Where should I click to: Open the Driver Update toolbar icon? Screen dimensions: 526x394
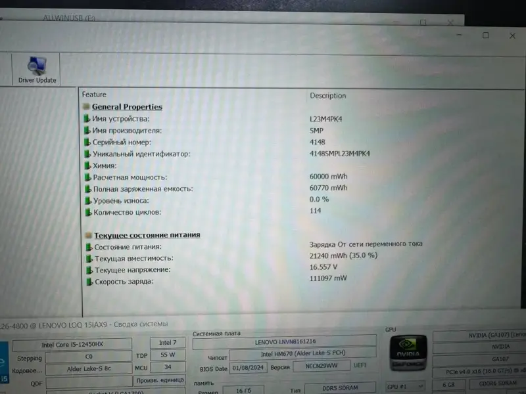pyautogui.click(x=36, y=70)
